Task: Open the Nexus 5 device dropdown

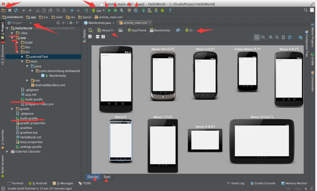Action: 106,30
